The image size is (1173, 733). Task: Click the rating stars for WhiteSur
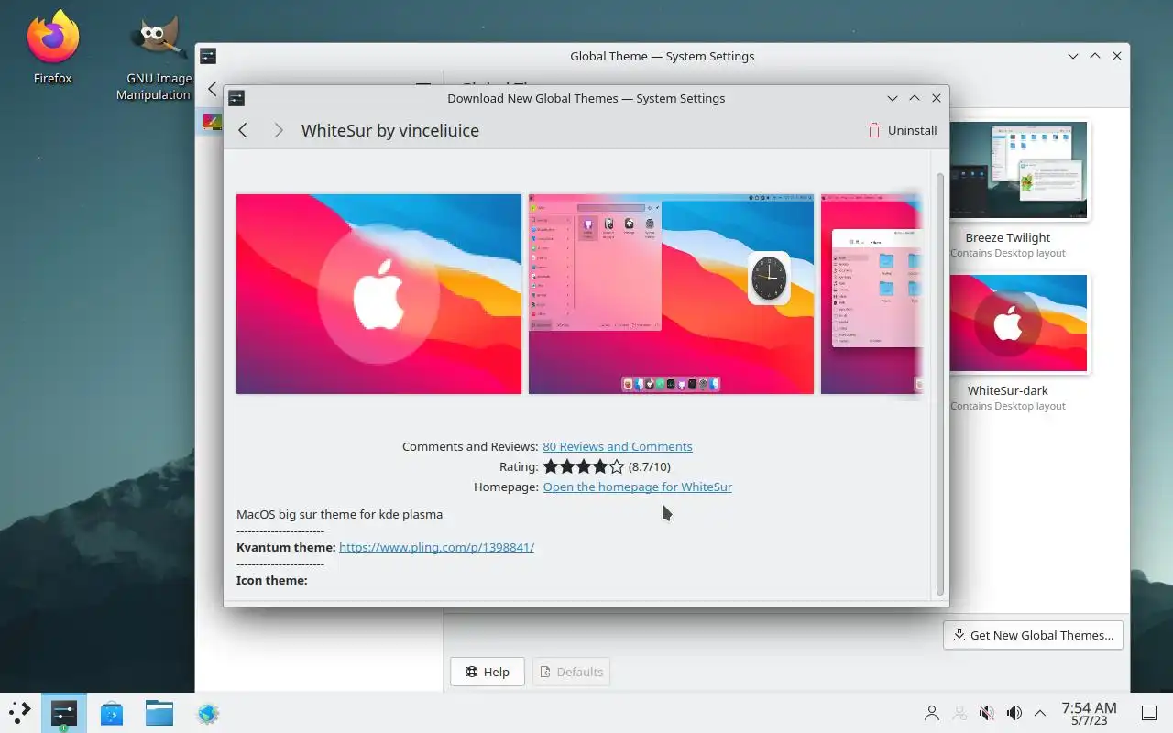pos(584,466)
